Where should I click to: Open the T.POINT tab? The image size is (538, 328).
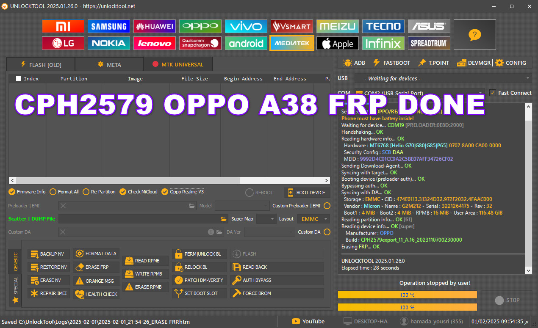433,63
